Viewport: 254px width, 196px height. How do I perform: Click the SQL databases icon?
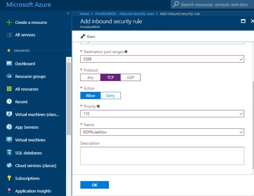click(x=9, y=153)
